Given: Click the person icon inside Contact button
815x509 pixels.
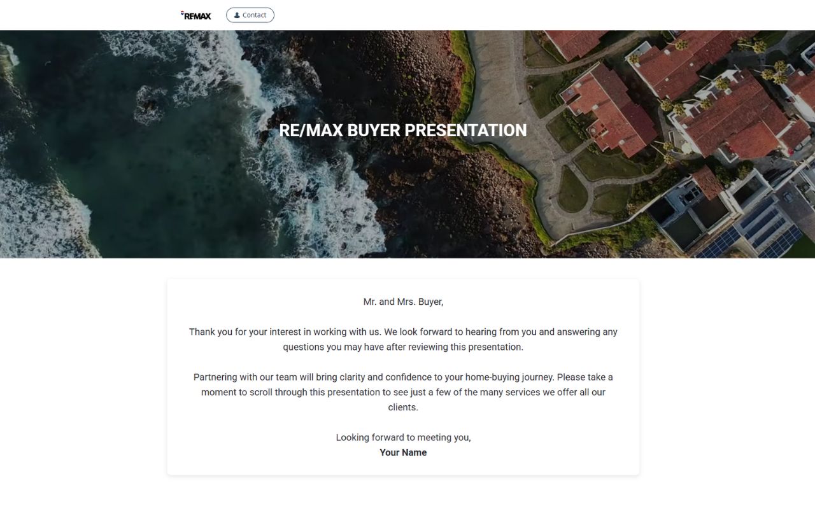Looking at the screenshot, I should click(237, 15).
